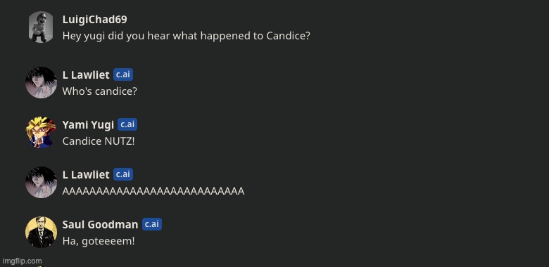Click the "Hey yugi did you hear" message
The height and width of the screenshot is (267, 549).
tap(187, 36)
